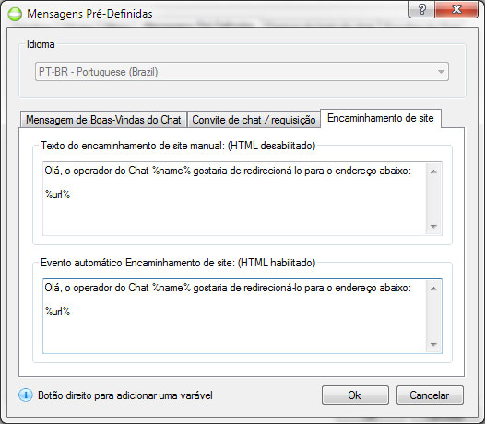Click the %url% line in manual text box
485x424 pixels.
pos(57,194)
